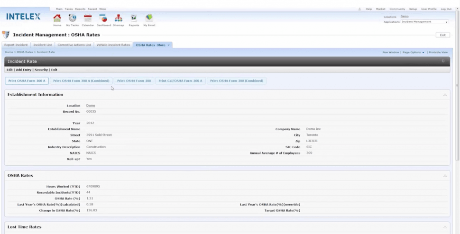
Task: Open the Vehicle Incident Rates tab
Action: click(x=113, y=45)
